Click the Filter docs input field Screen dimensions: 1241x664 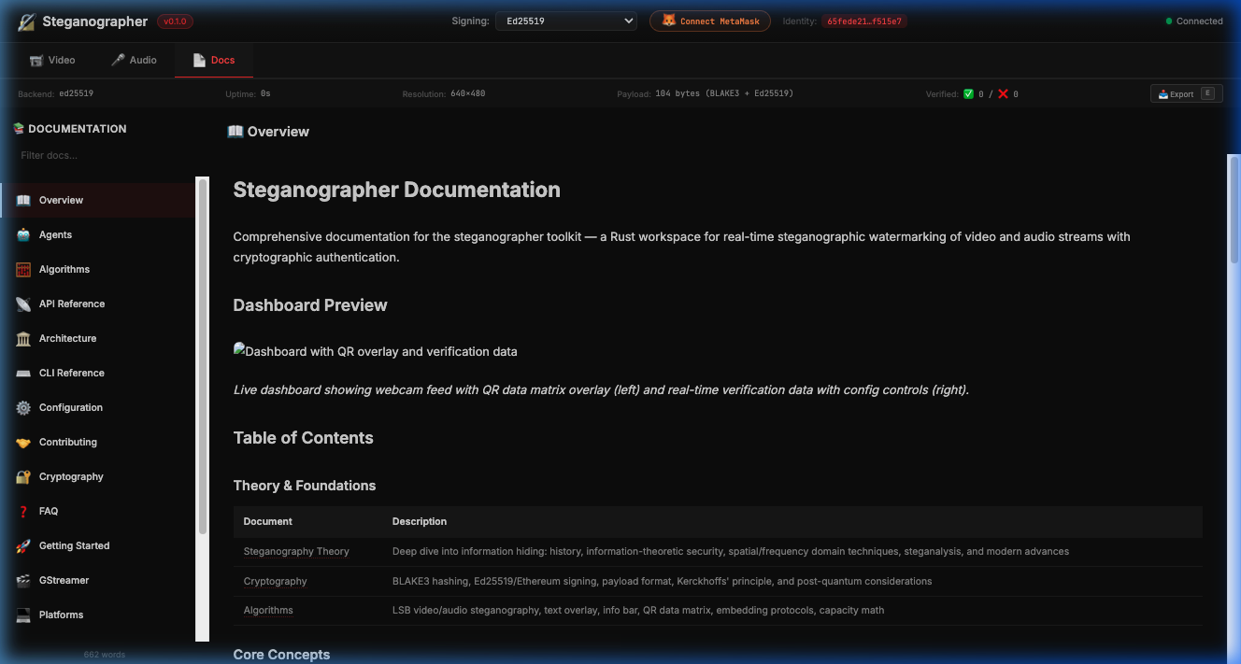pos(103,155)
